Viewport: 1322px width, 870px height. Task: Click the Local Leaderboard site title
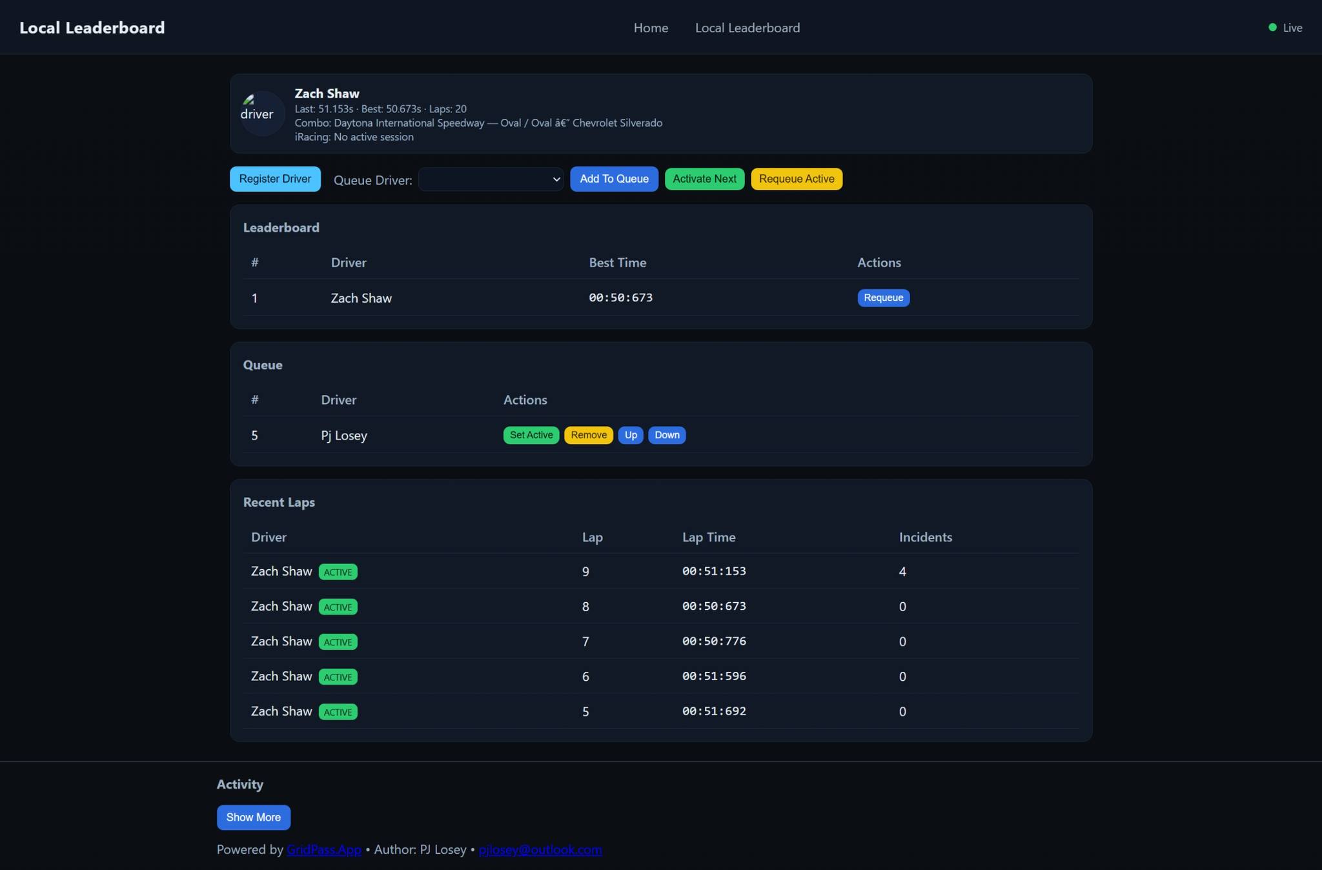click(92, 28)
